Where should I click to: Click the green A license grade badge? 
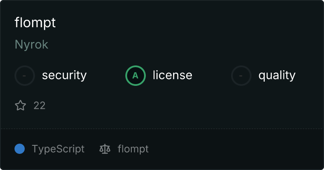[136, 76]
